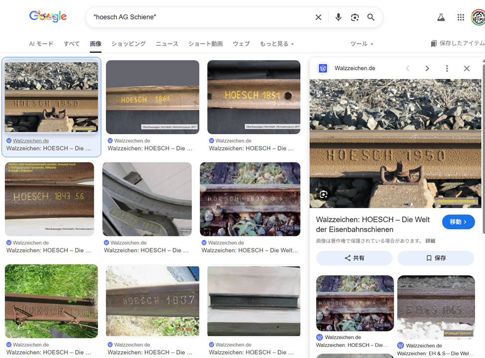Open three-dot menu in preview panel
The image size is (485, 358).
pos(447,68)
